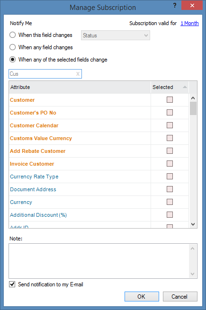206x310 pixels.
Task: Click the attribute list scrollbar thumb
Action: pyautogui.click(x=193, y=108)
